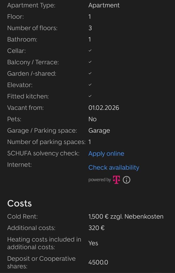Viewport: 175px width, 273px height.
Task: Click the Telekom T logo icon
Action: pos(116,180)
